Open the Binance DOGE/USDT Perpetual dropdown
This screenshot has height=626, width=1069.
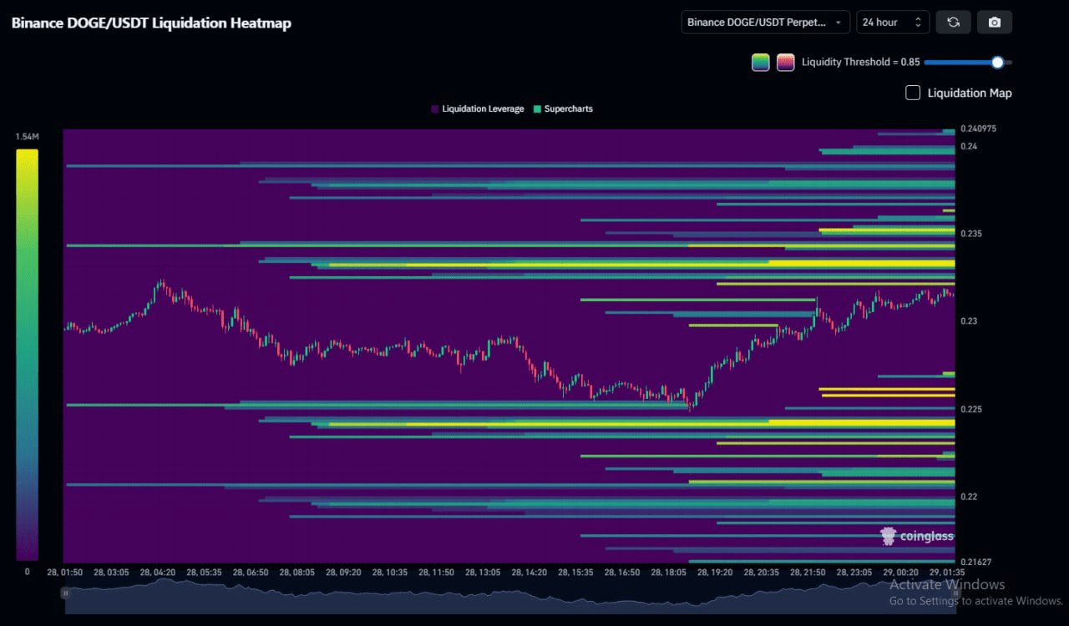pyautogui.click(x=766, y=23)
